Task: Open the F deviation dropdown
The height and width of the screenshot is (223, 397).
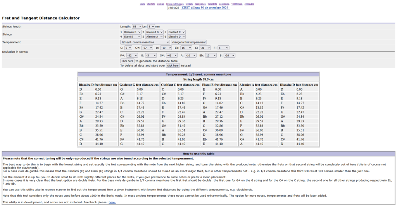Action: [223, 48]
